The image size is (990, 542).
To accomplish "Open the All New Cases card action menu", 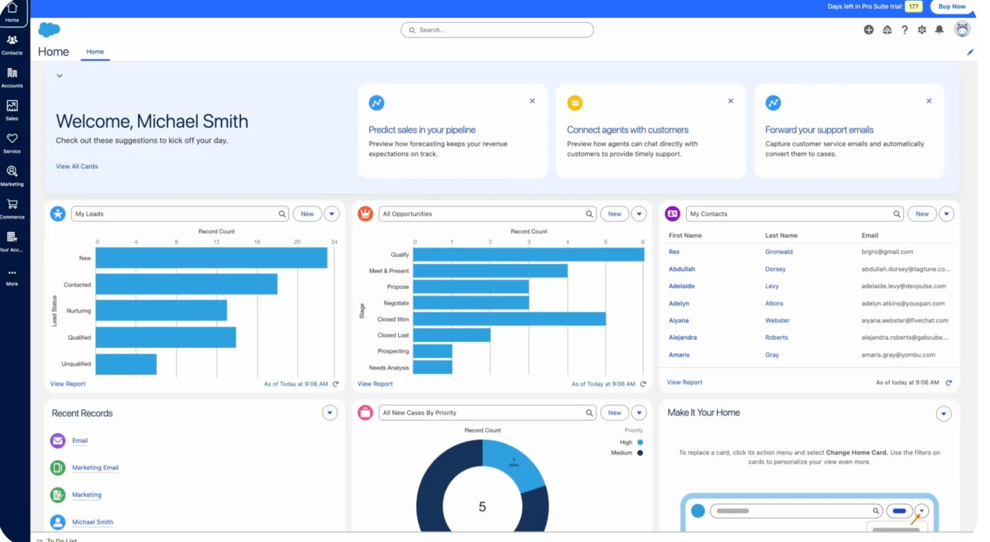I will coord(639,413).
